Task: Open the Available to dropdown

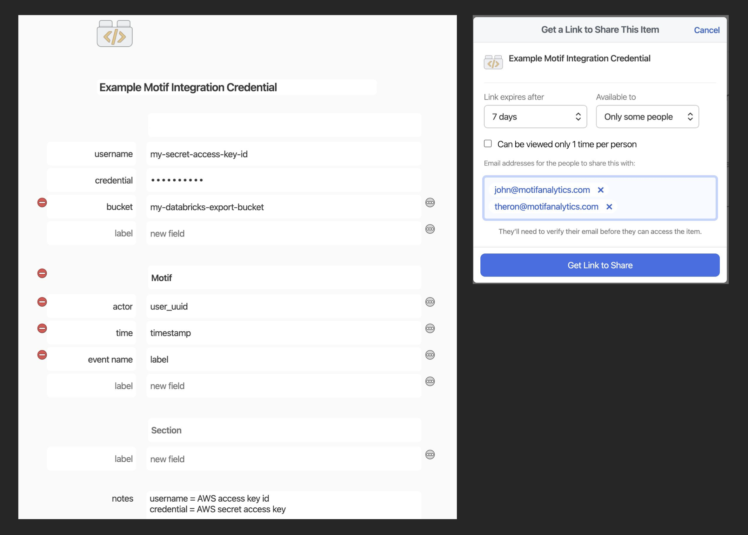Action: pos(647,117)
